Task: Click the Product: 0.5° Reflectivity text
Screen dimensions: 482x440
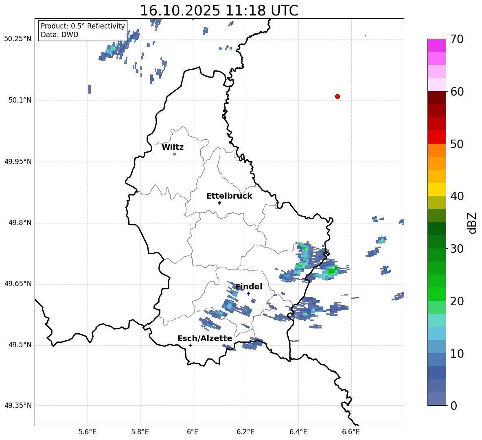Action: 83,26
